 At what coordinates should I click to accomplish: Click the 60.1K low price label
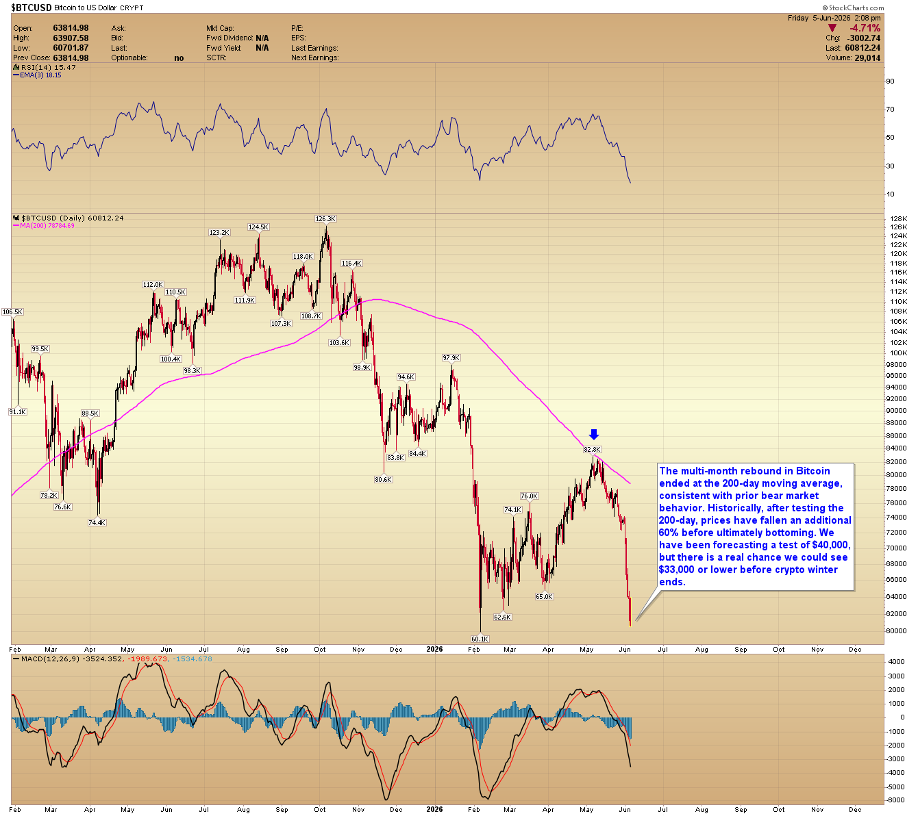[480, 639]
